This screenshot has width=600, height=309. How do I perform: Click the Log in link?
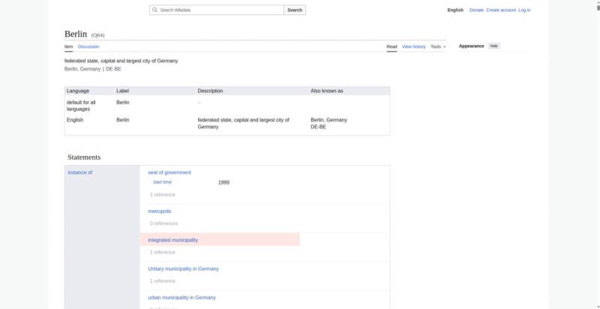point(524,10)
